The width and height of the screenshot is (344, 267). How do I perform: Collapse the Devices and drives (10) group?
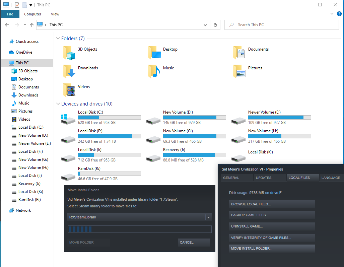(x=58, y=104)
